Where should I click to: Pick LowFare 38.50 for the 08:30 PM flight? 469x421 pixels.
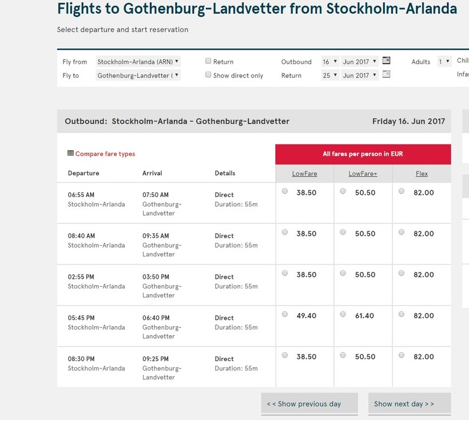click(285, 355)
